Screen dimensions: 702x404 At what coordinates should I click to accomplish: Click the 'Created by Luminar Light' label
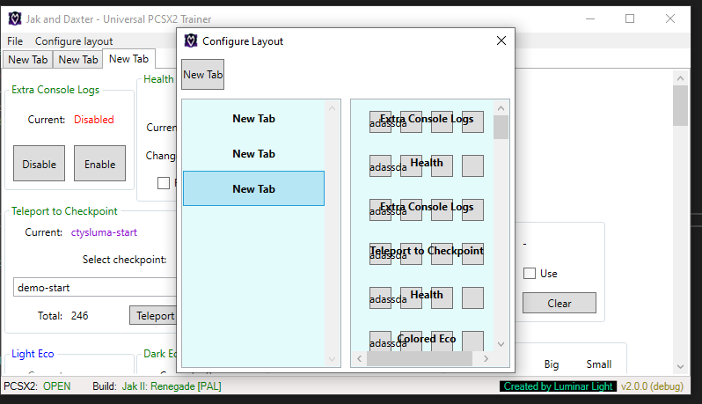558,386
